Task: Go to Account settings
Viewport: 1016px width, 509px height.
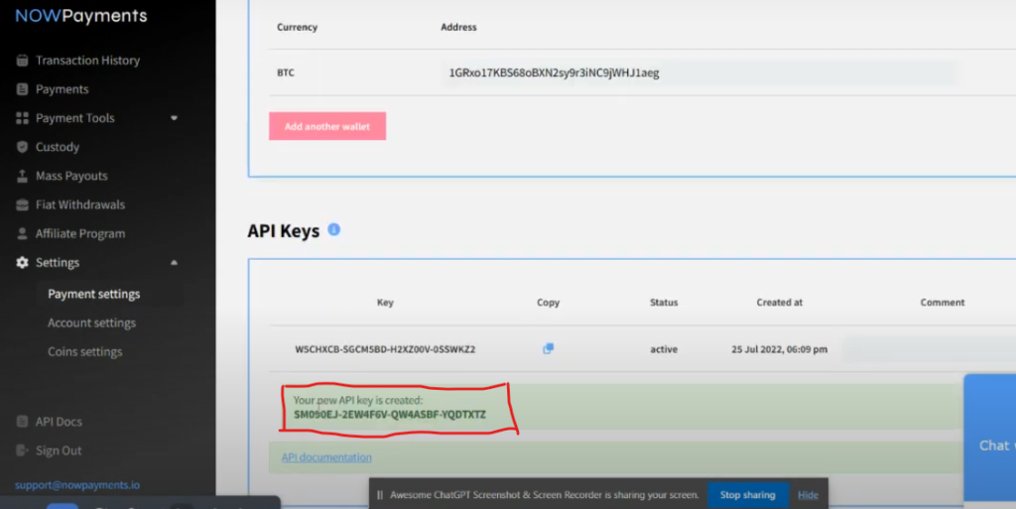Action: coord(91,322)
